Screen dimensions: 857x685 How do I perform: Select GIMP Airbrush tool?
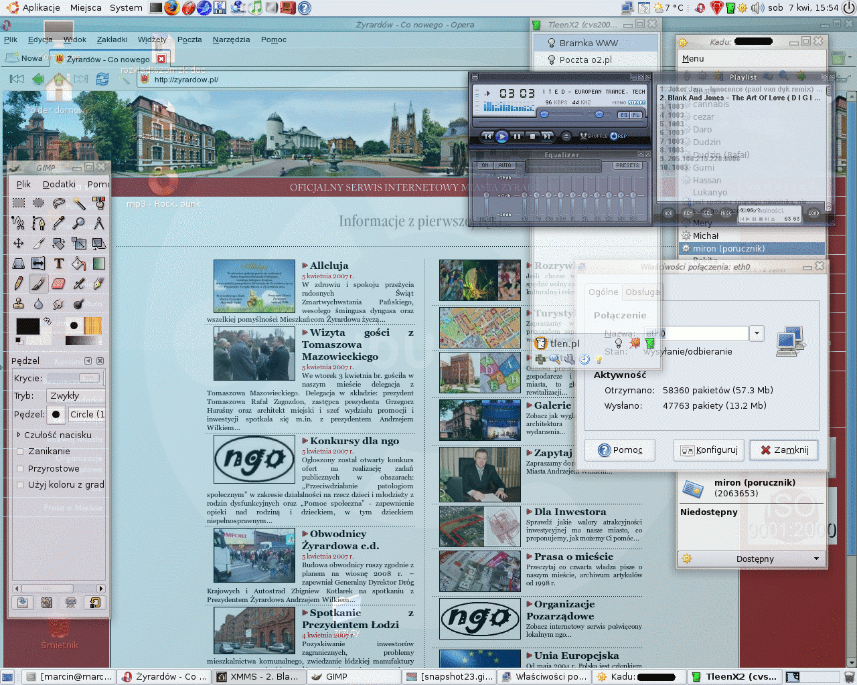(79, 283)
